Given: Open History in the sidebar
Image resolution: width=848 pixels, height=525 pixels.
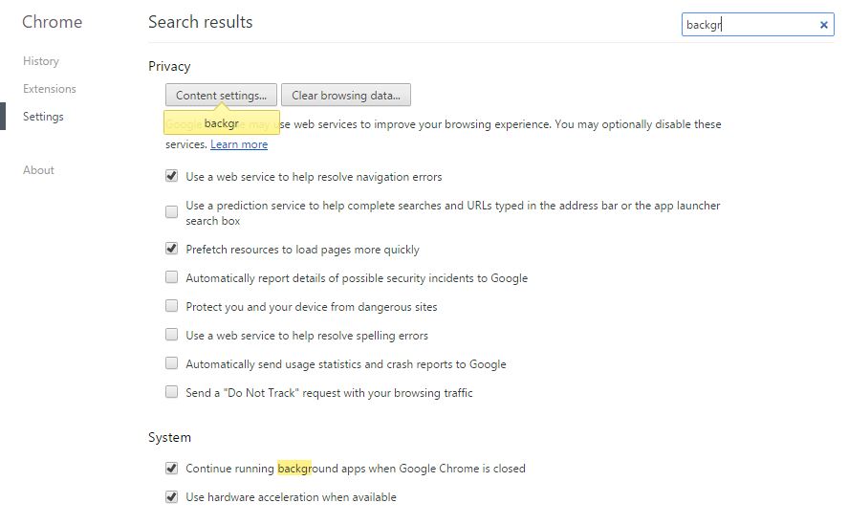Looking at the screenshot, I should (x=41, y=61).
